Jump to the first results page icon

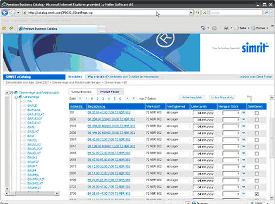80,98
